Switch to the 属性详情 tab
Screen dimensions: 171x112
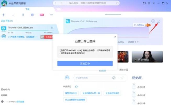[123, 70]
